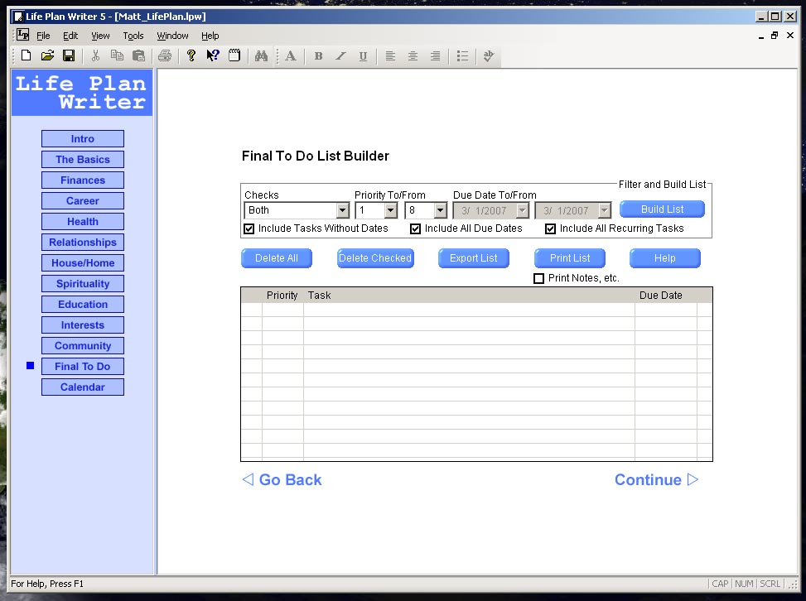Viewport: 806px width, 601px height.
Task: Open the first Due Date dropdown
Action: pyautogui.click(x=522, y=210)
